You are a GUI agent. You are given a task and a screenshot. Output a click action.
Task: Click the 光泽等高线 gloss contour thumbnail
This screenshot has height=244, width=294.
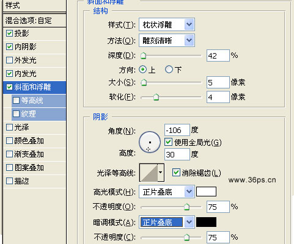pyautogui.click(x=149, y=173)
